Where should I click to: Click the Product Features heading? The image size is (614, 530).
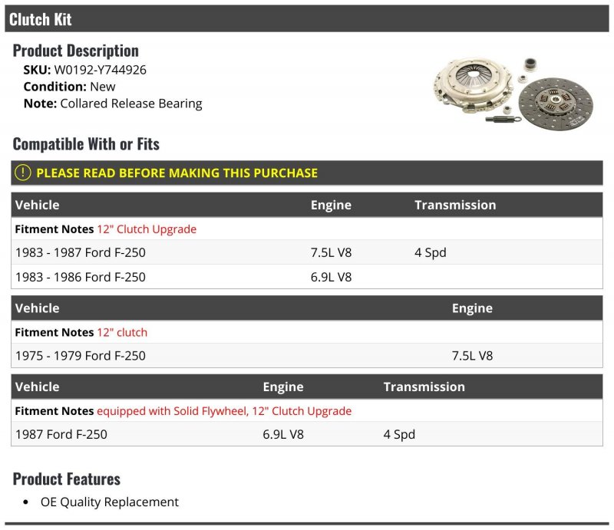pyautogui.click(x=67, y=479)
